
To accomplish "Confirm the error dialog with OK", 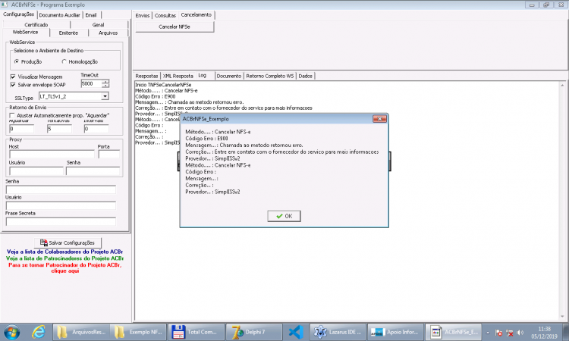I will pyautogui.click(x=284, y=216).
